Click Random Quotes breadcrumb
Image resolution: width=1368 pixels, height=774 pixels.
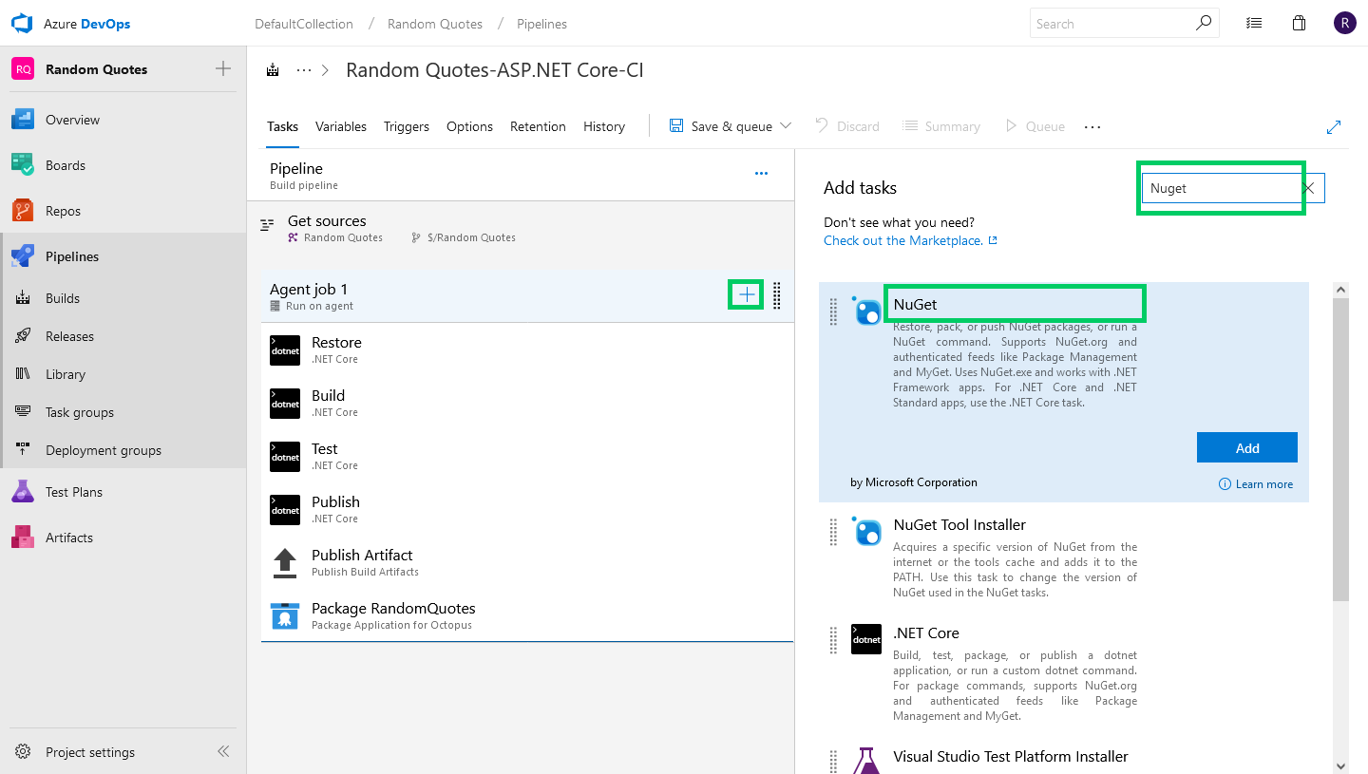coord(435,24)
